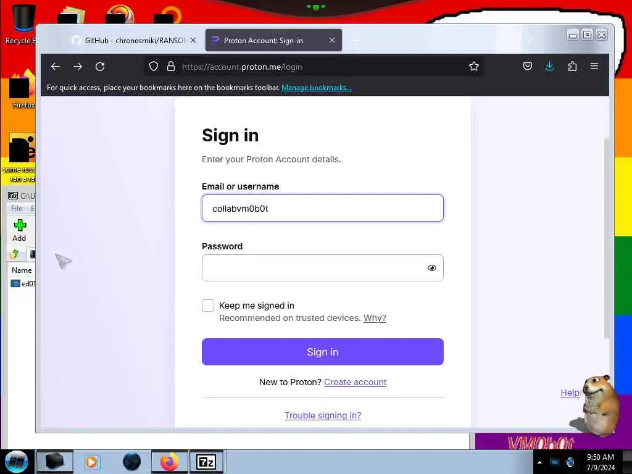Focus the Password input field
Image resolution: width=632 pixels, height=474 pixels.
click(x=322, y=268)
